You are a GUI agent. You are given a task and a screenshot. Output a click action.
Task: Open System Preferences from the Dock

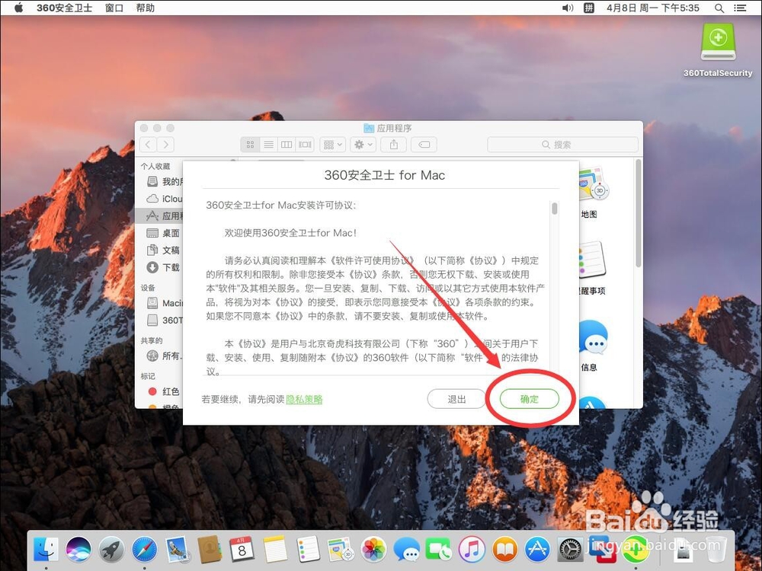(569, 550)
